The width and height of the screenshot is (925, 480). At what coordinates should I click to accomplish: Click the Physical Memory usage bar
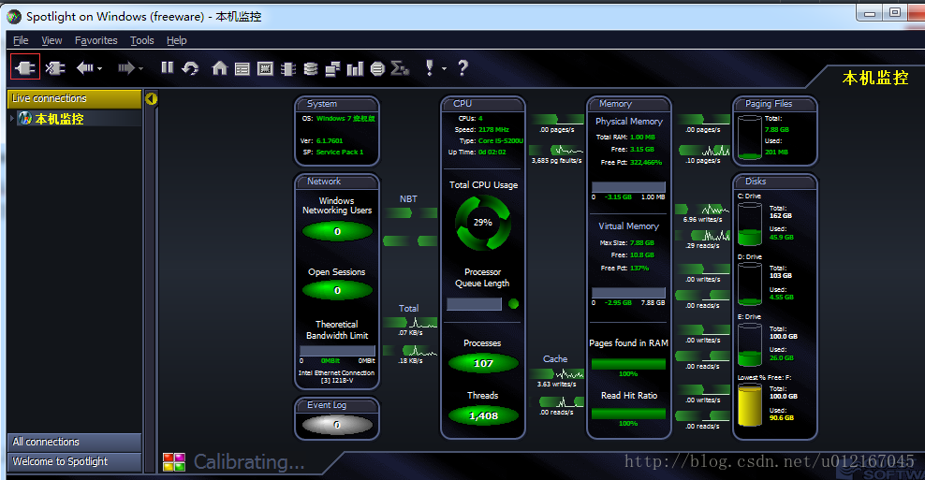point(628,187)
